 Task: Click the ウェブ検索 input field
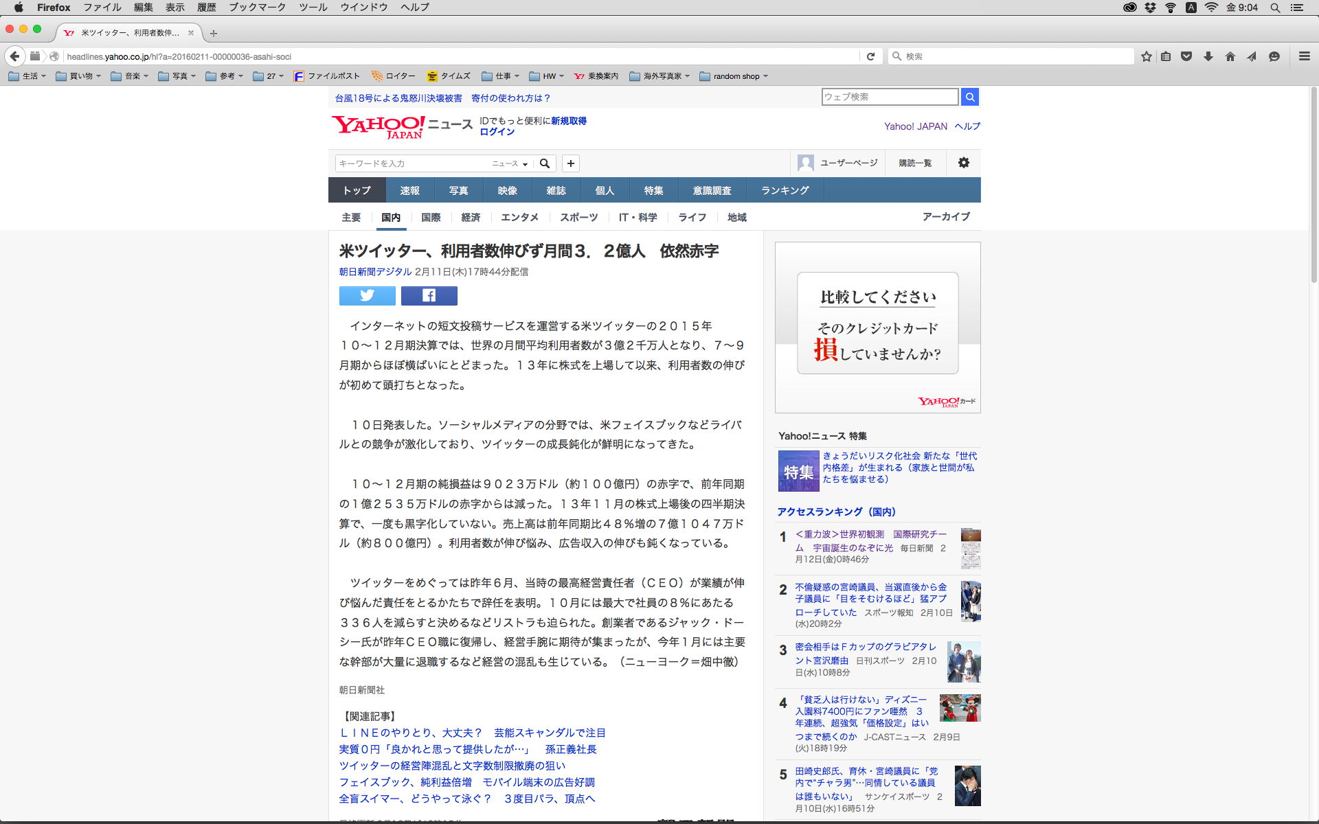[889, 97]
